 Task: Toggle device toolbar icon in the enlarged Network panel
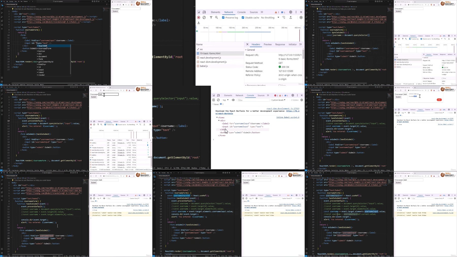click(x=204, y=12)
